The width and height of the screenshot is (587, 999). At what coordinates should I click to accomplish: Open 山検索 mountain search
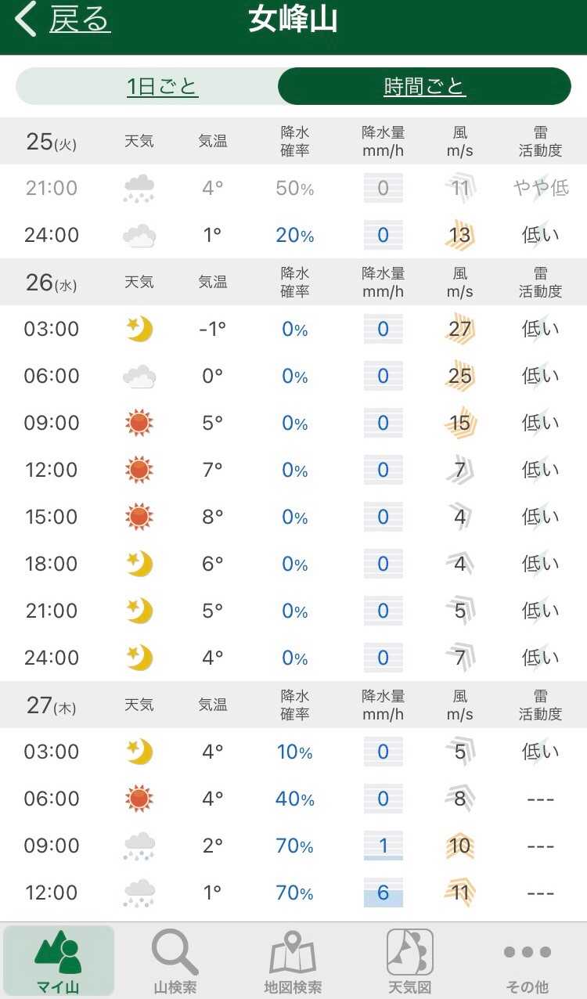[x=175, y=961]
